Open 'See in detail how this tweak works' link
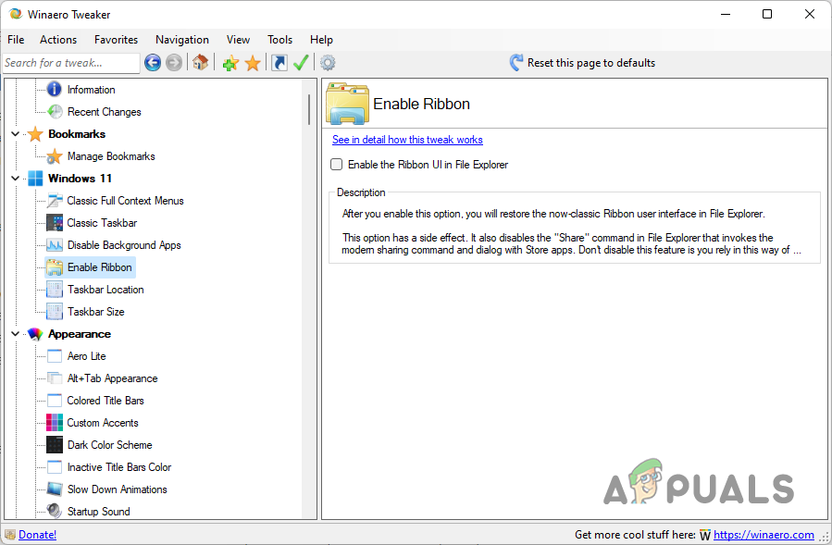 407,140
